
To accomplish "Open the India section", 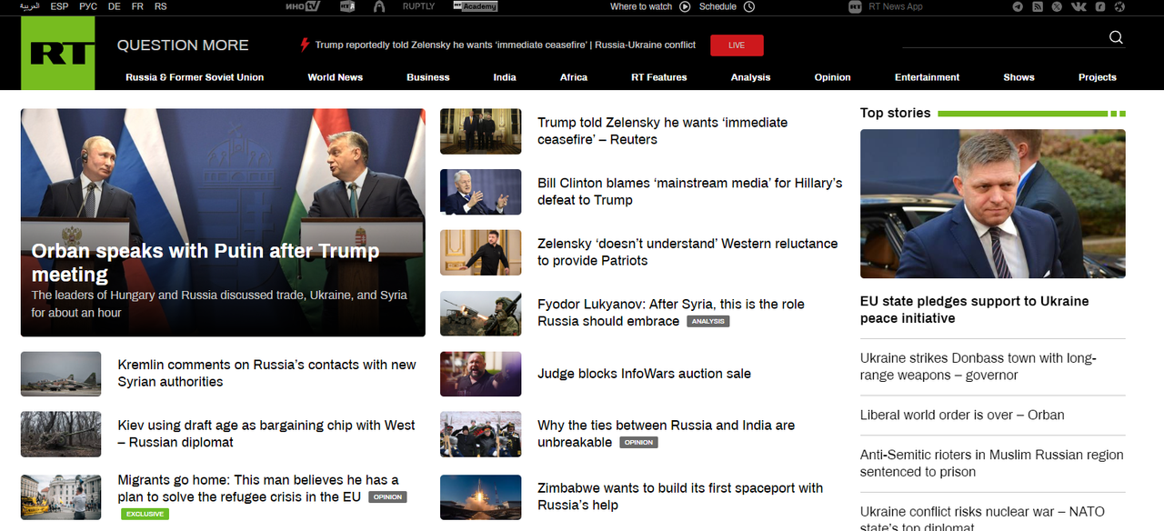I will coord(505,77).
